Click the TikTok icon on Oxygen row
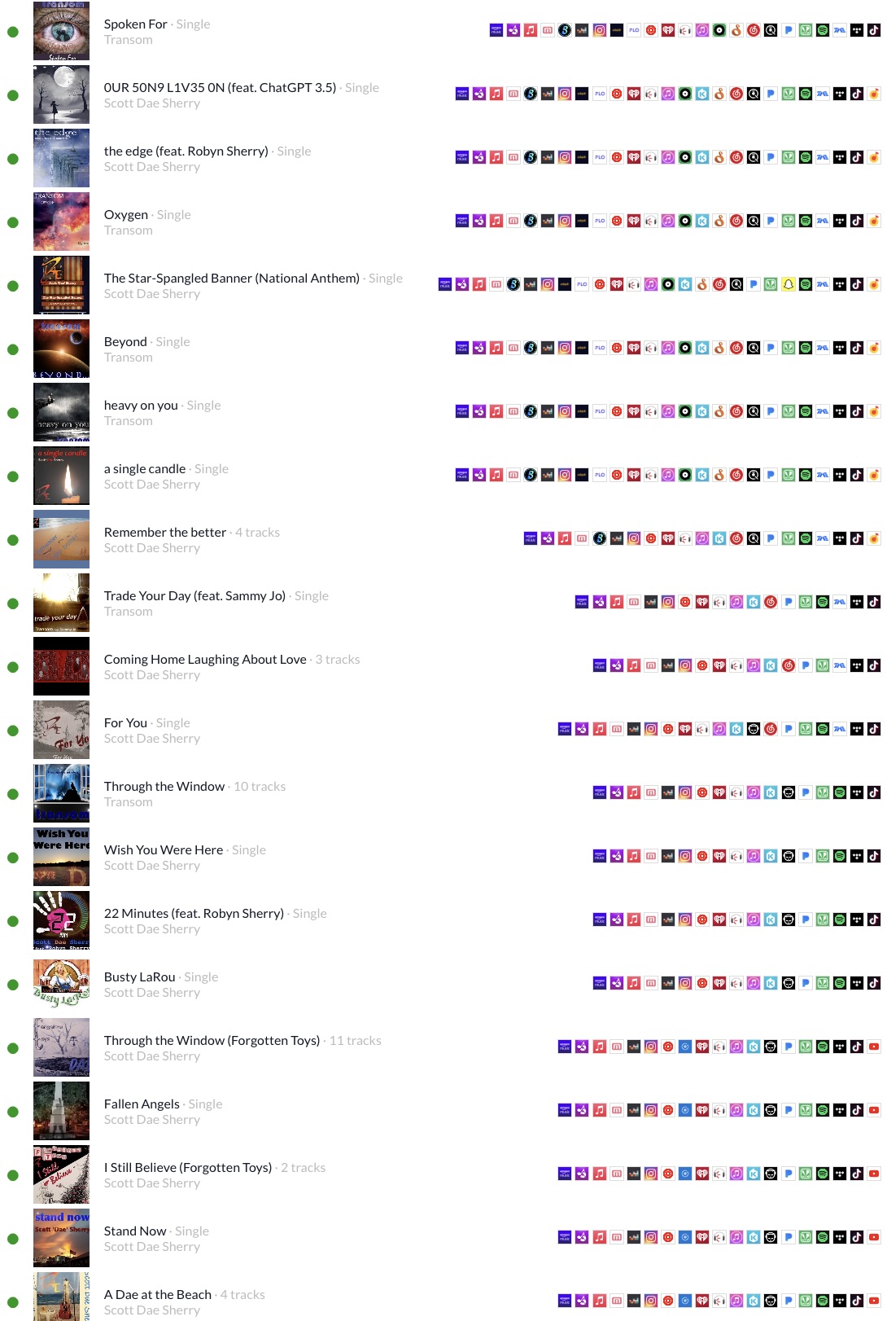Image resolution: width=887 pixels, height=1321 pixels. (x=857, y=221)
